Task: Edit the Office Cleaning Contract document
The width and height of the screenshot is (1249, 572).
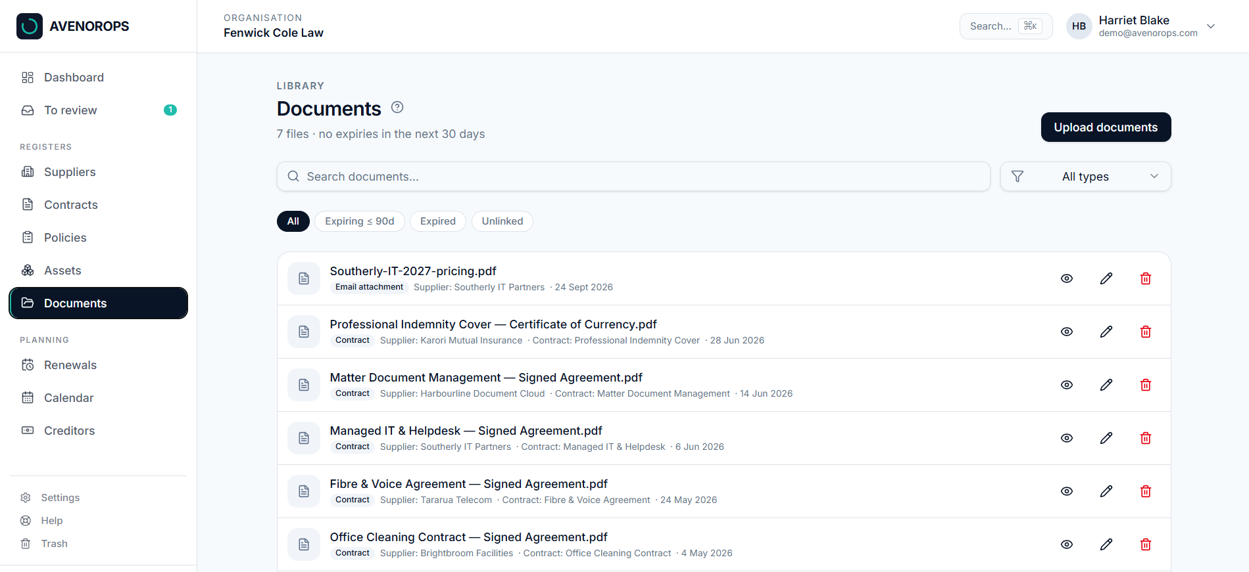Action: pyautogui.click(x=1106, y=544)
